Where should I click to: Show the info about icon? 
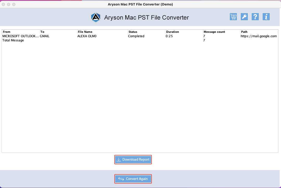[266, 17]
